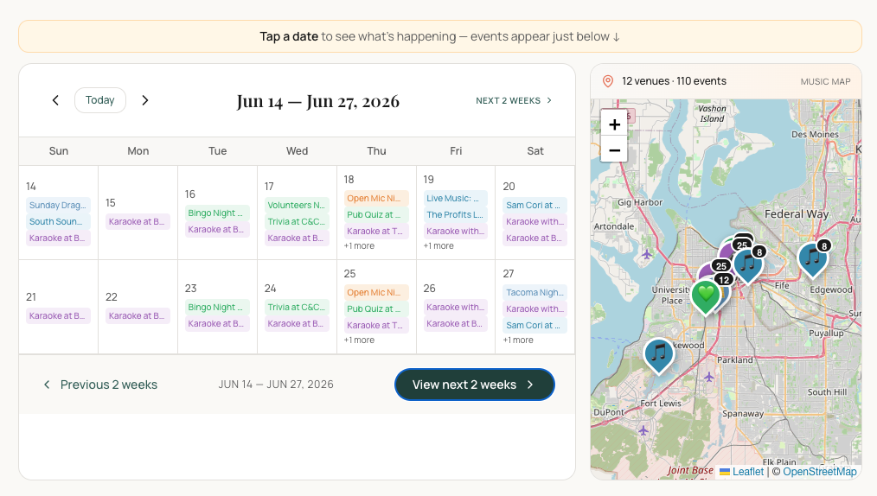
Task: Open the Leaflet attribution link
Action: [742, 472]
